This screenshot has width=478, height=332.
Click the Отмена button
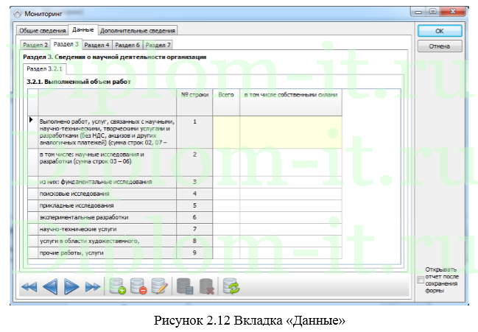[440, 46]
